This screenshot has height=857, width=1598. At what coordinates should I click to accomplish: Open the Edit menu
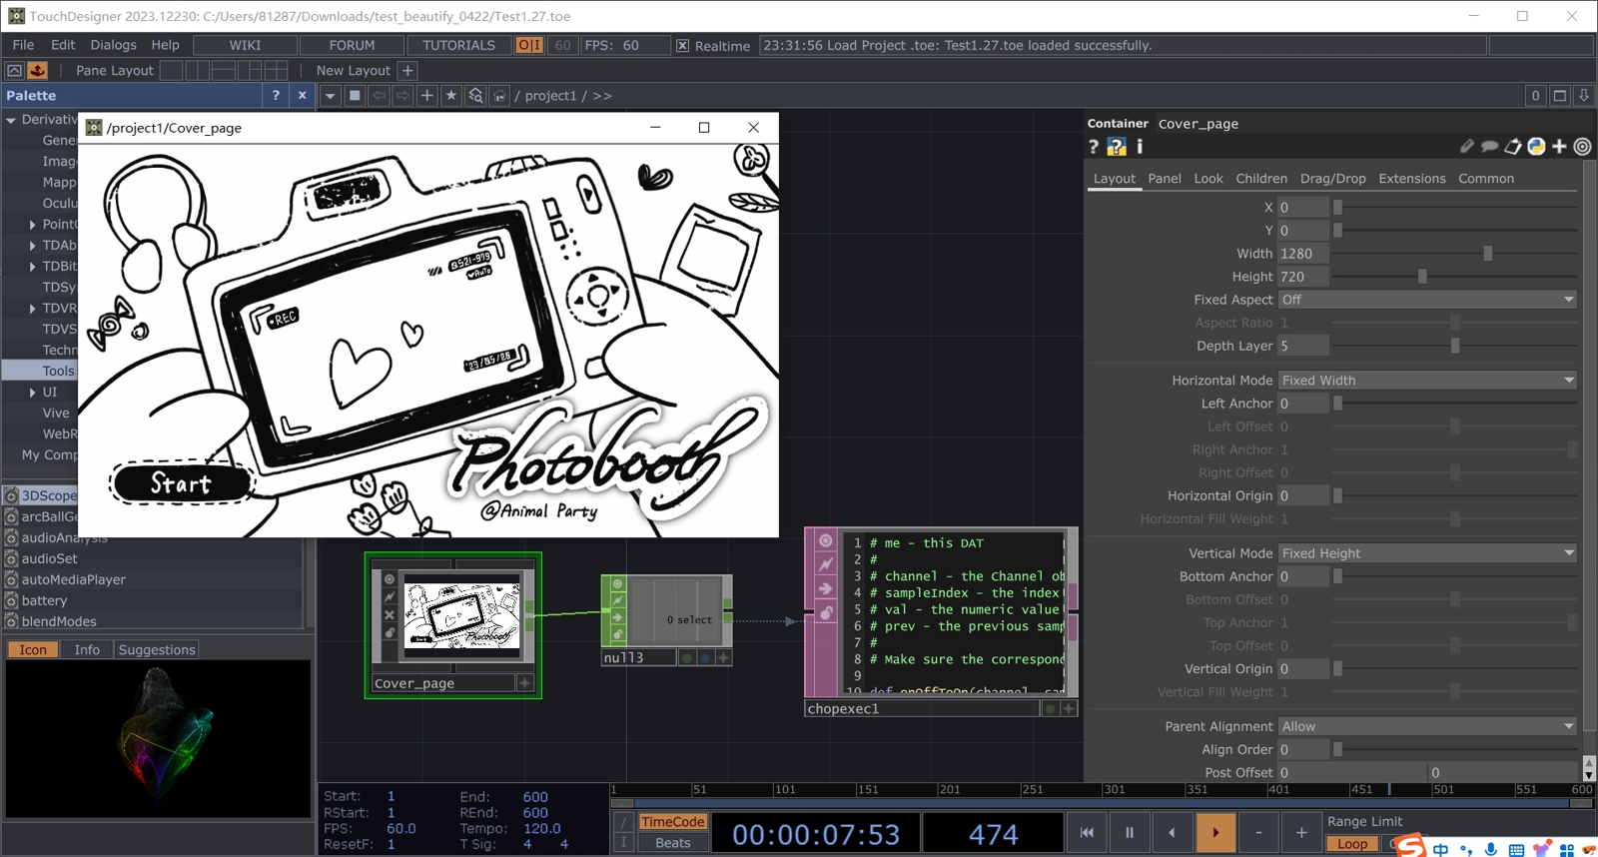point(63,45)
